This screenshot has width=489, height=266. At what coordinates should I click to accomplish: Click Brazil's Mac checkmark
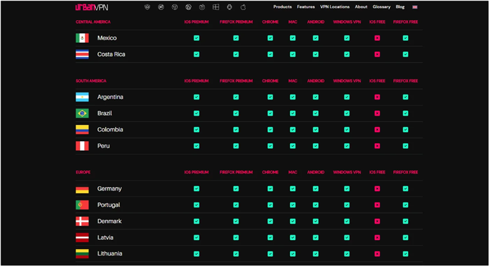[x=293, y=113]
